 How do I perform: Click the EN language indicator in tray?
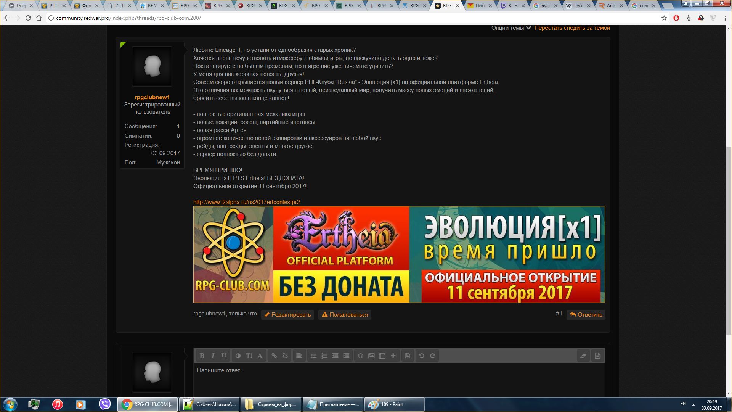tap(683, 404)
